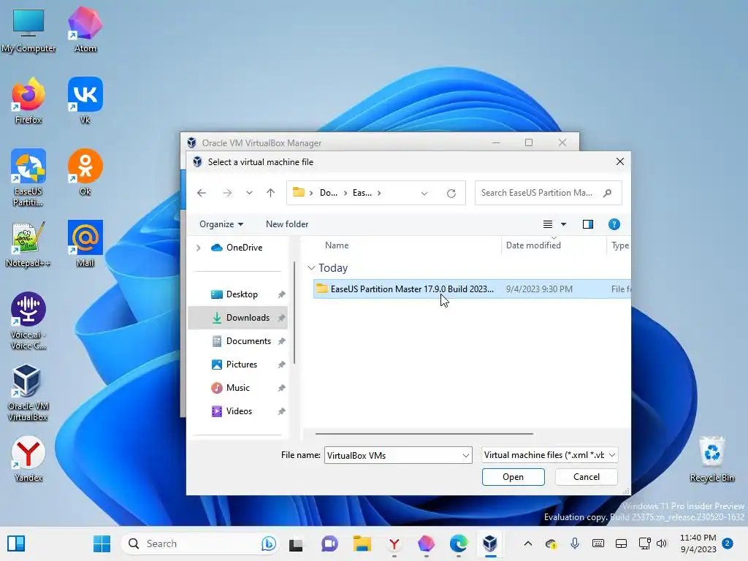This screenshot has height=561, width=748.
Task: Toggle the preview pane in dialog
Action: (588, 224)
